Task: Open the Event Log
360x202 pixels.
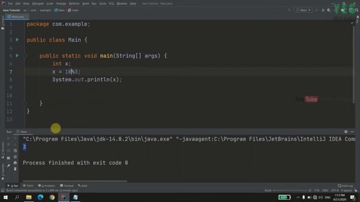Action: pos(345,186)
